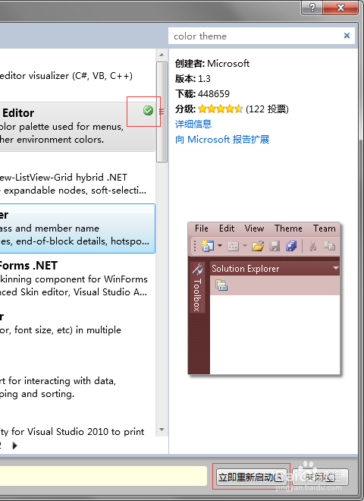Image resolution: width=364 pixels, height=501 pixels.
Task: Open 向 Microsoft 报告扩展 link
Action: point(222,140)
